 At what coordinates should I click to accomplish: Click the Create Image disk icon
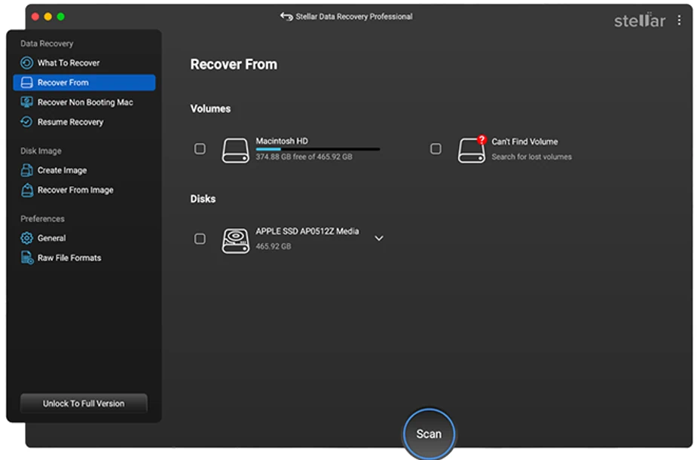[28, 170]
